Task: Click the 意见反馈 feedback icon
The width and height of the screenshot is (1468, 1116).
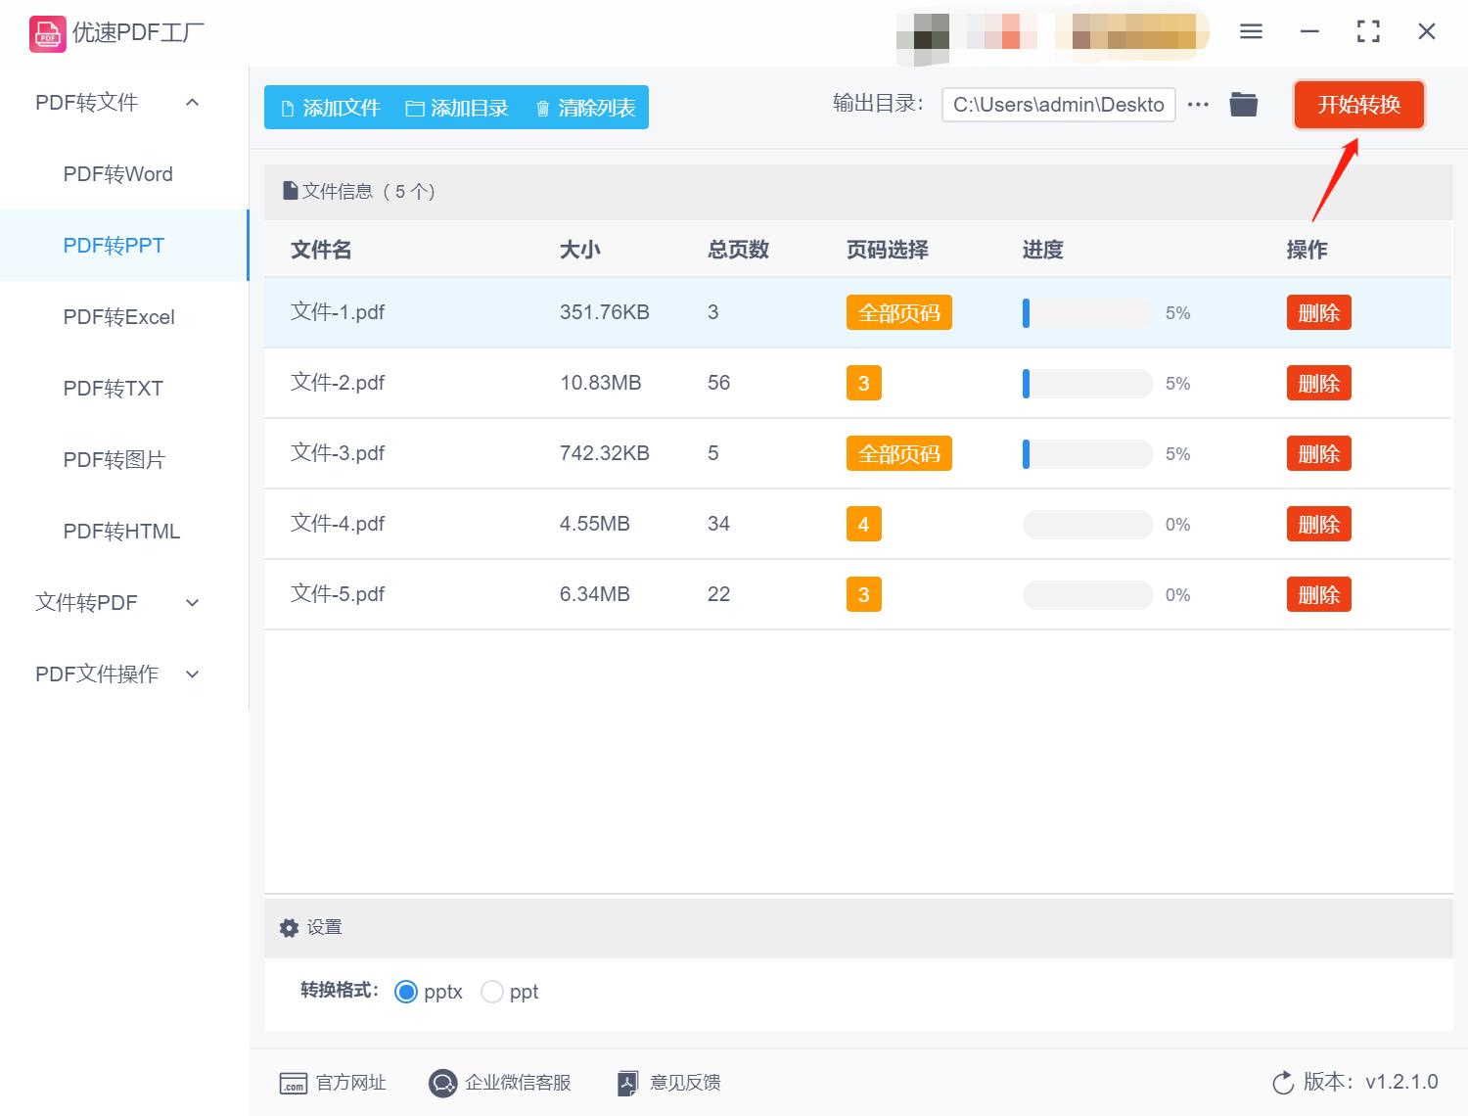Action: pyautogui.click(x=626, y=1083)
